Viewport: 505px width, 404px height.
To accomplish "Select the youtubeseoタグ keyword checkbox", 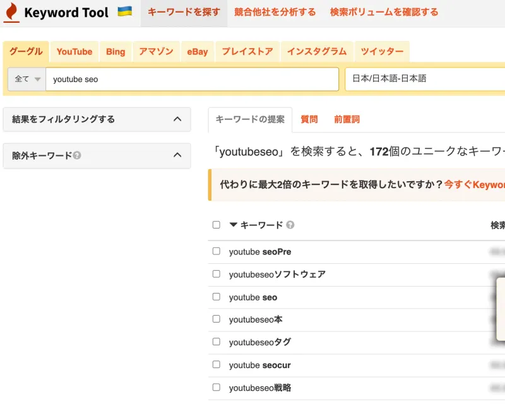I will point(215,342).
